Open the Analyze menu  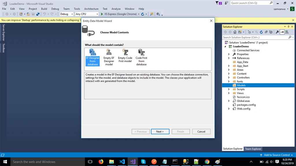point(116,9)
